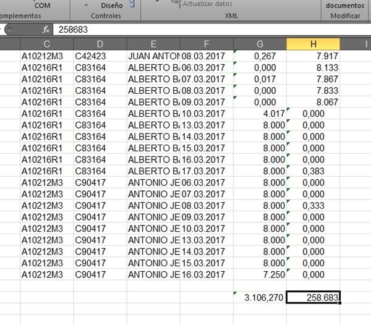Image resolution: width=371 pixels, height=325 pixels.
Task: Click ALBERTO row's 06.03.2017 date cell
Action: (207, 67)
